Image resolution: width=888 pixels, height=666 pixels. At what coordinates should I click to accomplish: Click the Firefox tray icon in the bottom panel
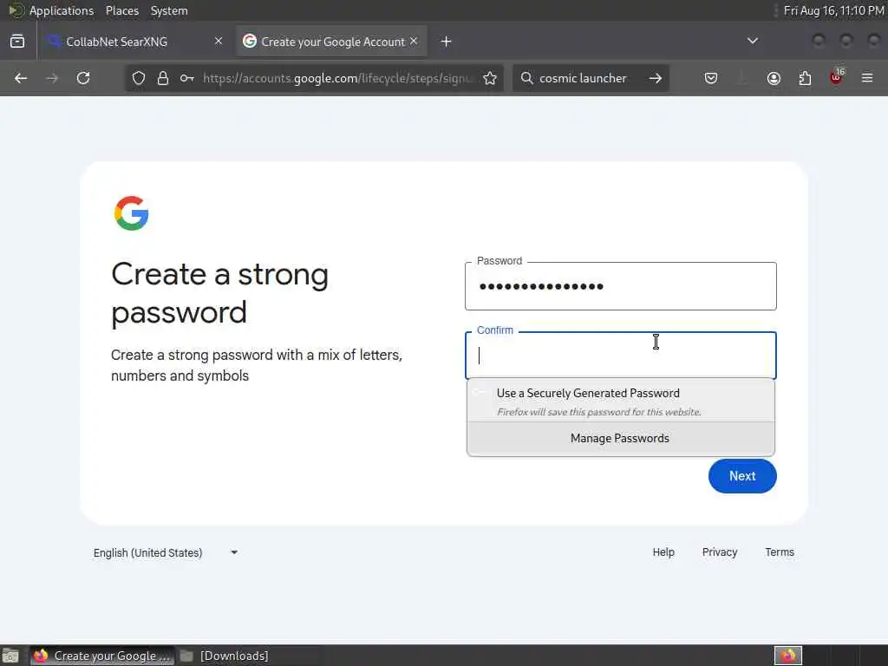(x=787, y=656)
